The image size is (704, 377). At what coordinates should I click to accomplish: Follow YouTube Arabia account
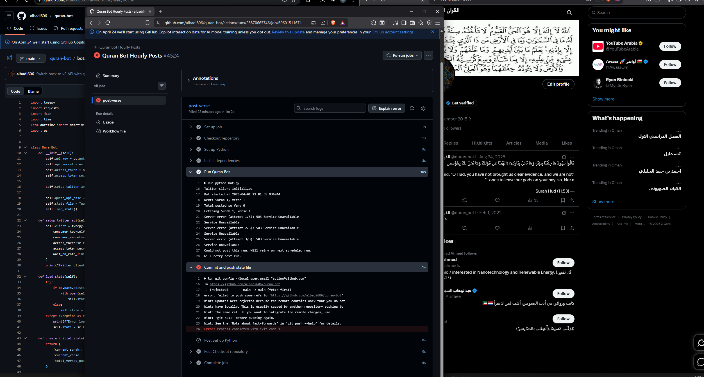[x=670, y=46]
